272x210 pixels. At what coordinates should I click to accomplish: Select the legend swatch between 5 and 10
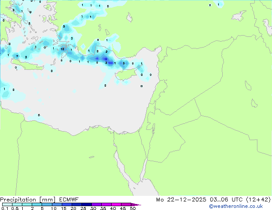click(47, 204)
